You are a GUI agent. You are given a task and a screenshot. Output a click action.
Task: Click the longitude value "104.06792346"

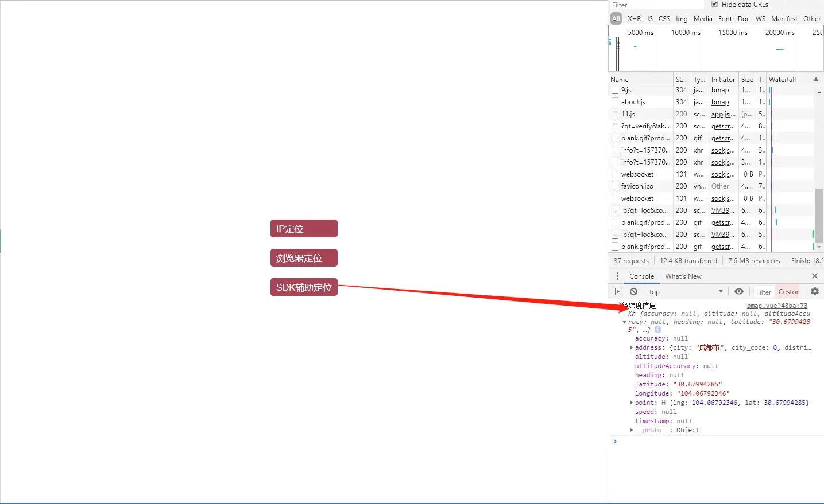pos(703,393)
